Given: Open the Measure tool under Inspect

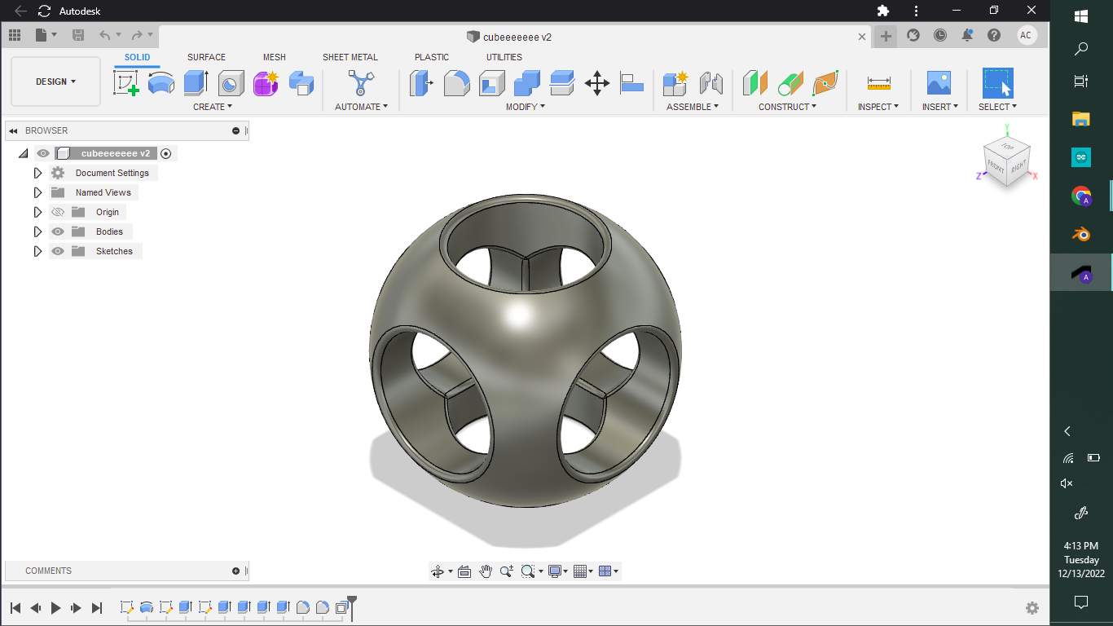Looking at the screenshot, I should pos(878,82).
